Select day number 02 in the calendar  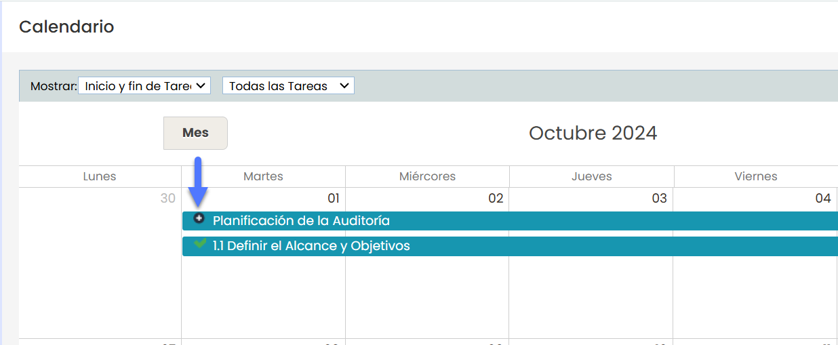496,198
